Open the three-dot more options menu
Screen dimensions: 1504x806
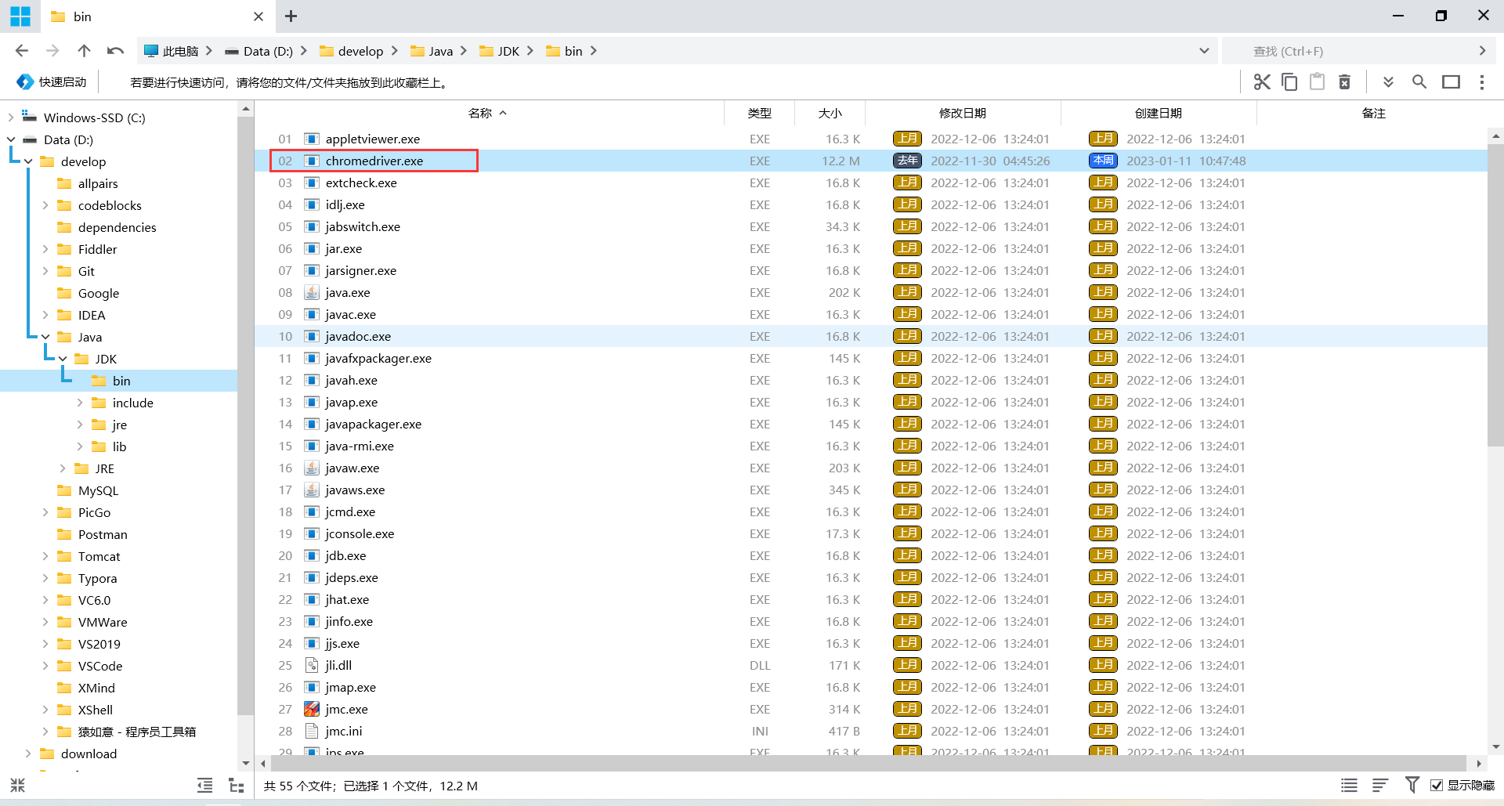(x=1481, y=81)
